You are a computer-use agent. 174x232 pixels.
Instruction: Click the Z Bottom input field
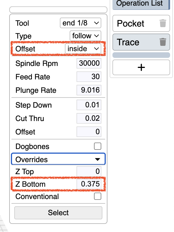[89, 184]
